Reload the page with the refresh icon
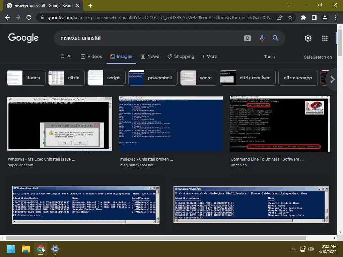This screenshot has height=257, width=343. click(x=29, y=17)
